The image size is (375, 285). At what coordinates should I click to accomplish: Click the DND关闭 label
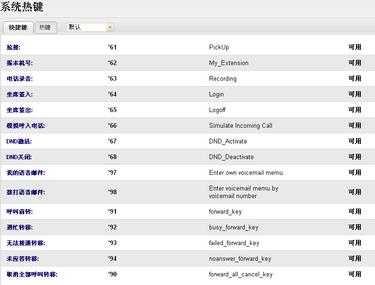19,157
